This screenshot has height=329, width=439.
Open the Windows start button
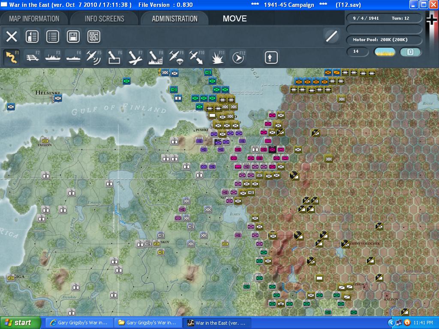tap(20, 323)
